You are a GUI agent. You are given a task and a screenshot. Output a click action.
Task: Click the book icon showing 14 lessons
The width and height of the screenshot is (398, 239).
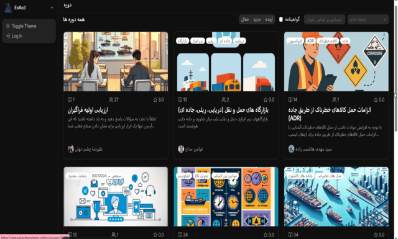click(x=290, y=100)
